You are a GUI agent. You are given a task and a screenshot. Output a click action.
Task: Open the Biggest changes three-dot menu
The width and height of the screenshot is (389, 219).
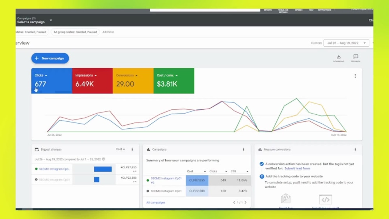click(132, 149)
